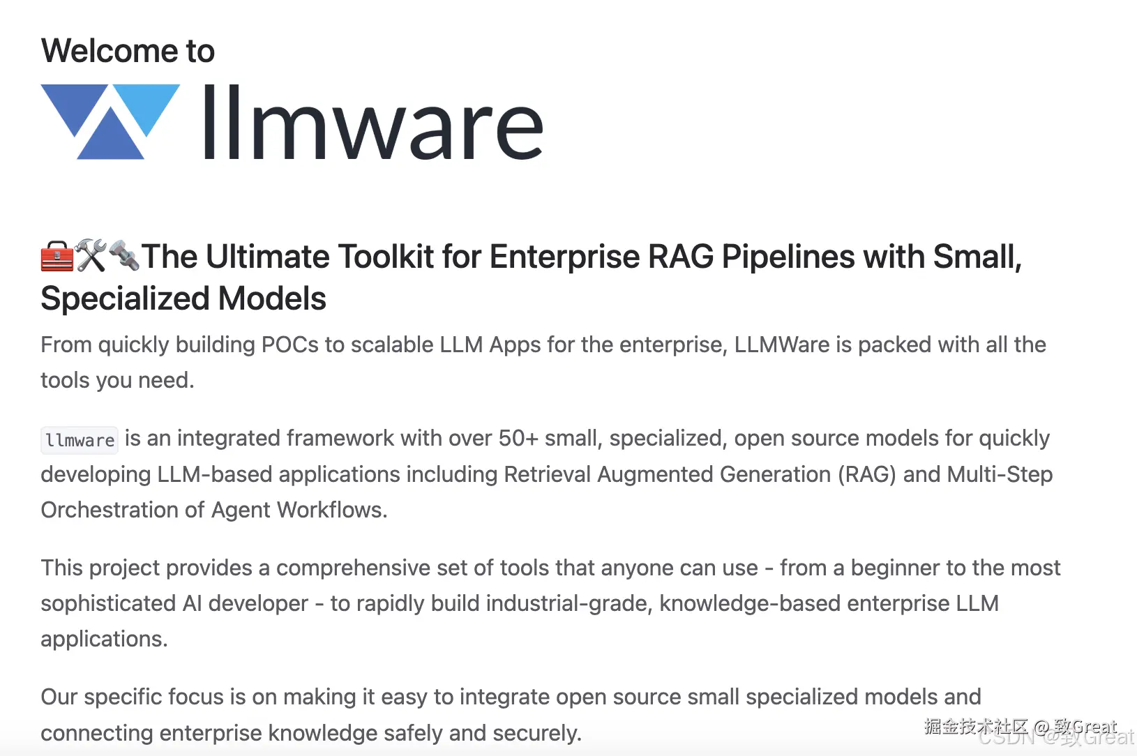
Task: Click the 'From quickly building POCs' line
Action: [x=543, y=345]
